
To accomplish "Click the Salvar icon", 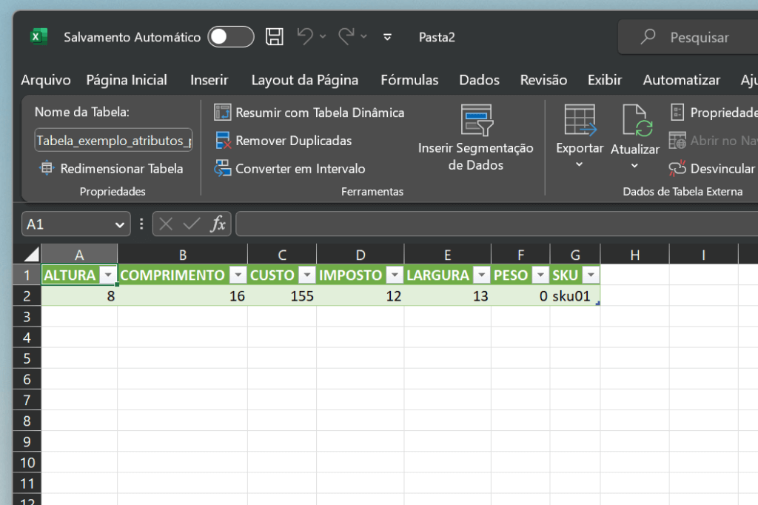I will coord(275,36).
